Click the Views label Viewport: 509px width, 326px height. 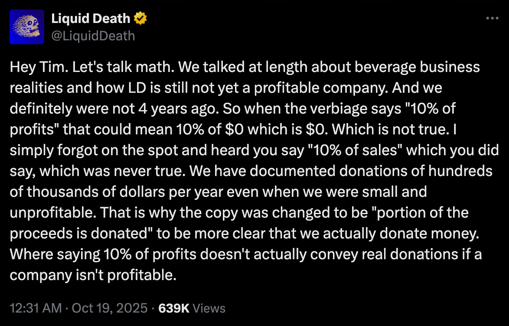[x=209, y=308]
